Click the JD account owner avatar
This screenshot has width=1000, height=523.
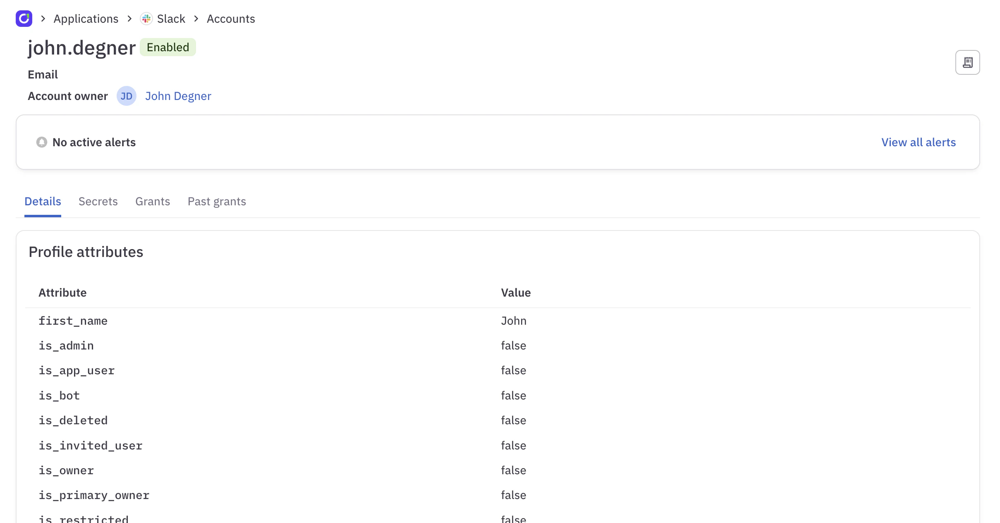tap(126, 96)
